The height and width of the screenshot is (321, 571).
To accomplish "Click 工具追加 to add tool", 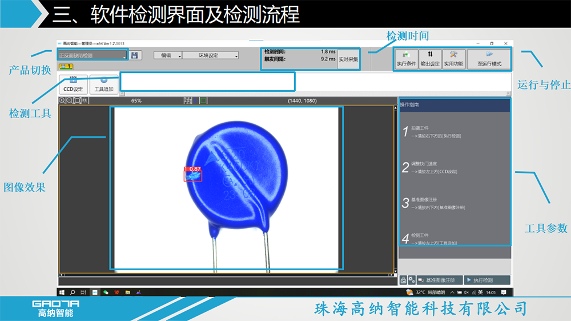I will [x=104, y=84].
